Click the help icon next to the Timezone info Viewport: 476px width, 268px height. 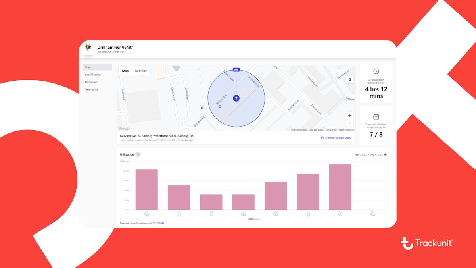[x=163, y=223]
